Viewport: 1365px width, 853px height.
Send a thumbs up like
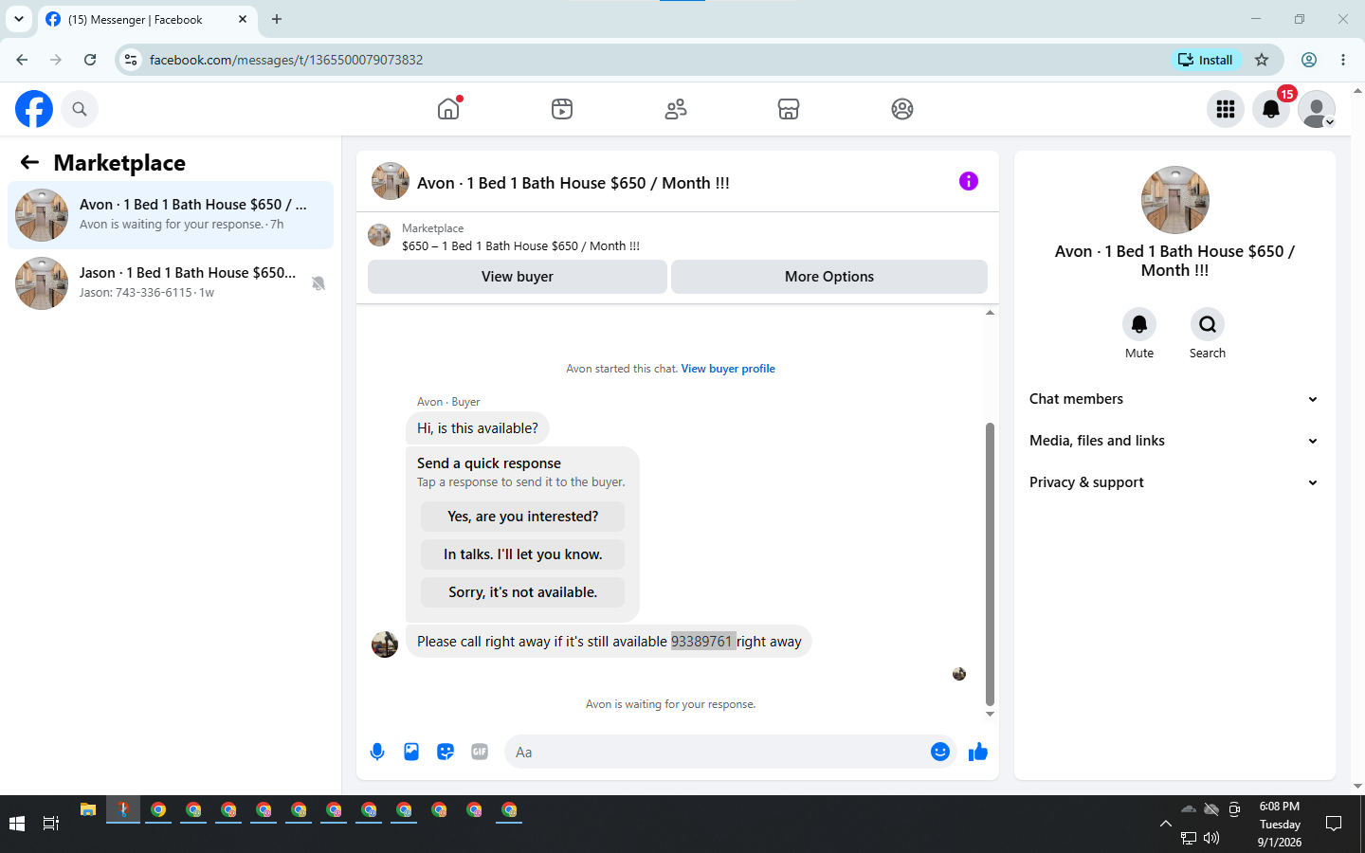[x=978, y=752]
